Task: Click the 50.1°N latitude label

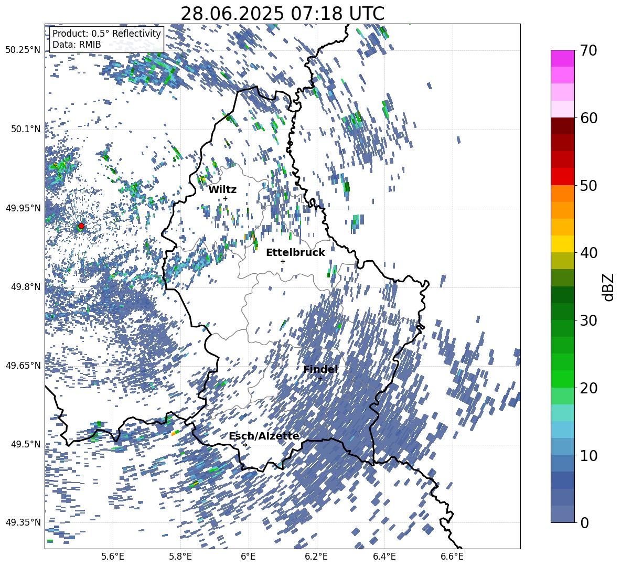Action: (26, 129)
